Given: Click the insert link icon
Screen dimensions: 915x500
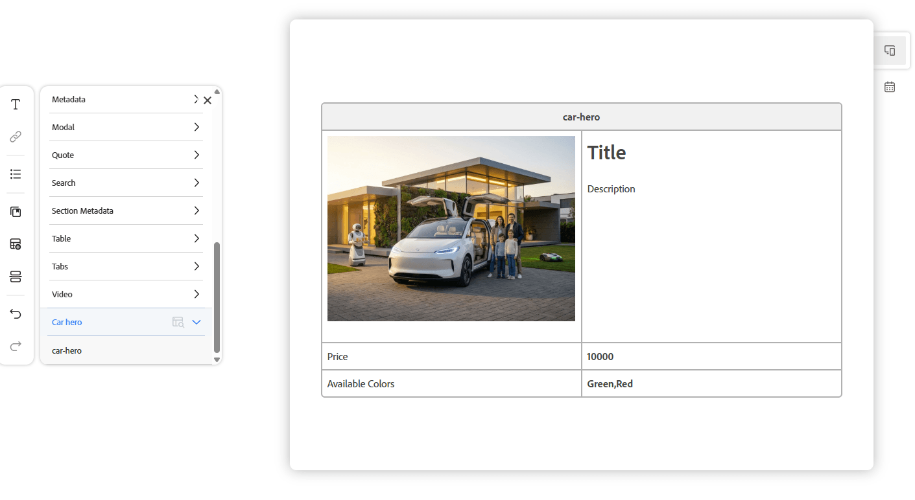Looking at the screenshot, I should click(16, 137).
